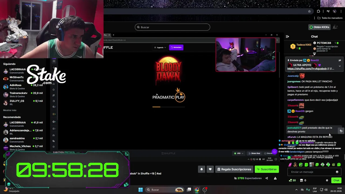Open Trainwreckstv channel in sidebar
The width and height of the screenshot is (345, 194).
(x=23, y=95)
